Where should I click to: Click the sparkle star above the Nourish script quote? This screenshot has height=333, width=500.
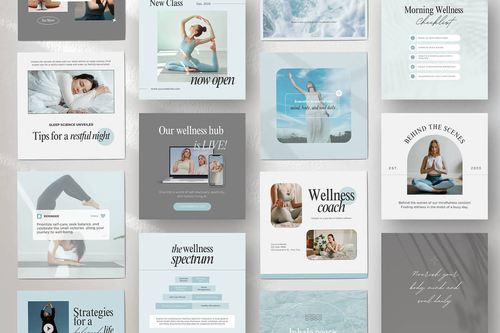(435, 260)
